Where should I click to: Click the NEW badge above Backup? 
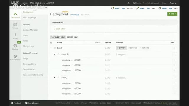tap(19, 42)
